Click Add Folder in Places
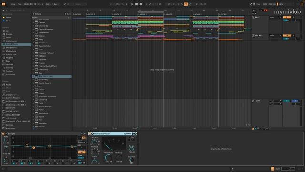 (11, 128)
